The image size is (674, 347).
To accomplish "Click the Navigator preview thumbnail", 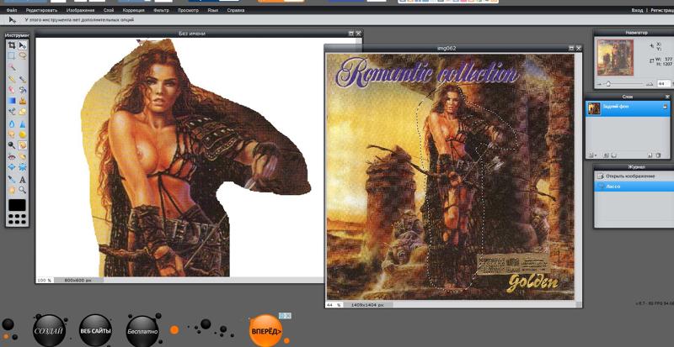I will click(x=615, y=57).
